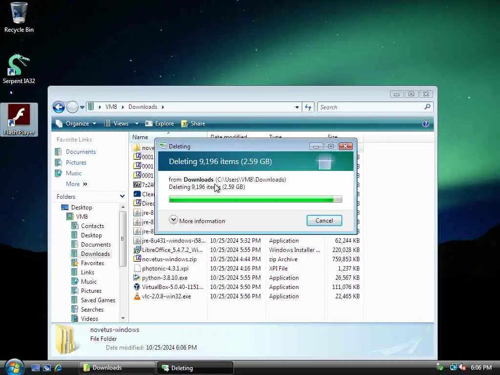Switch to Downloads taskbar button

pyautogui.click(x=117, y=368)
